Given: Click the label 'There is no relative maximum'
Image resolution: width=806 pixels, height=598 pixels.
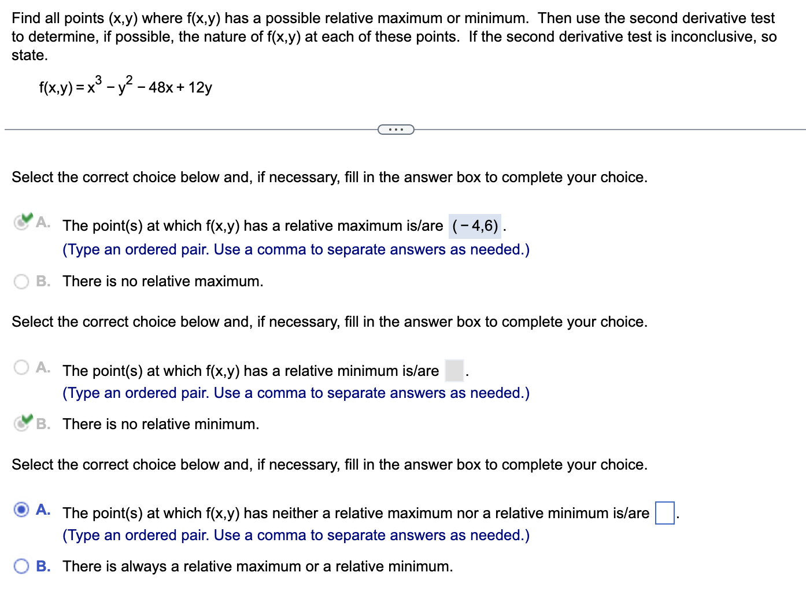Looking at the screenshot, I should (x=162, y=281).
